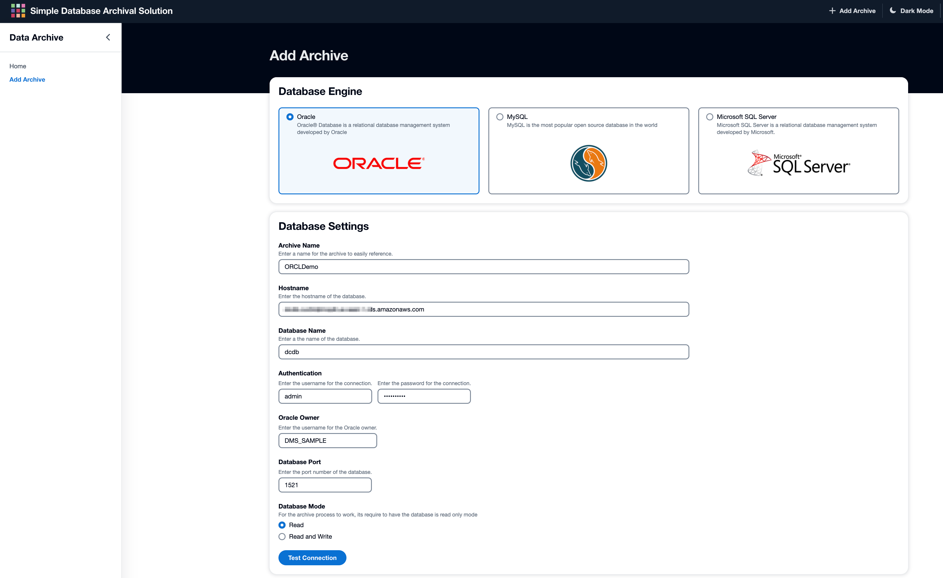The image size is (943, 578).
Task: Select the Oracle engine radio button
Action: tap(290, 117)
